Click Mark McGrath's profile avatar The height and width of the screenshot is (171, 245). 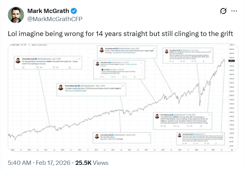click(x=15, y=15)
